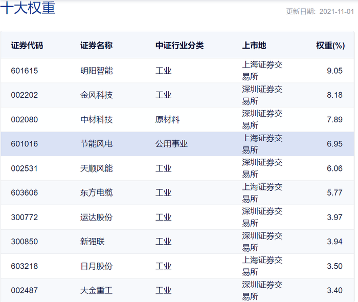Click stock code 603606
This screenshot has width=358, height=302.
tap(25, 192)
